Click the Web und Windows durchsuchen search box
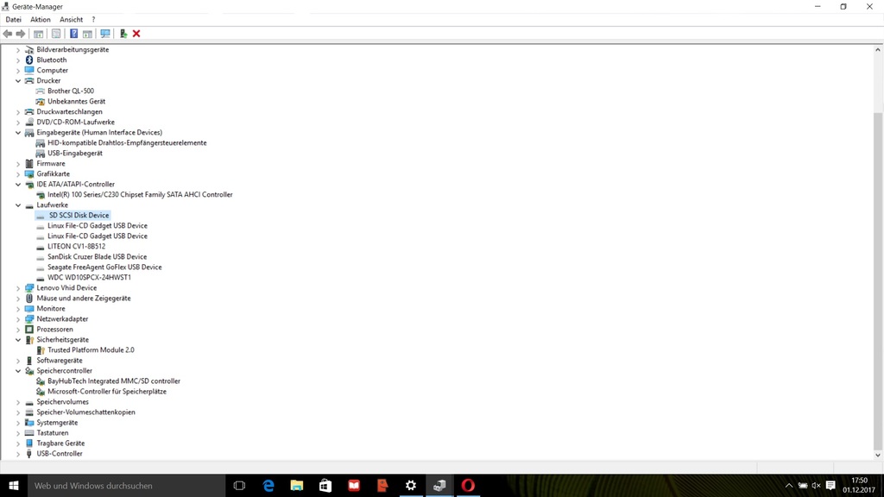The width and height of the screenshot is (884, 497). pos(127,485)
